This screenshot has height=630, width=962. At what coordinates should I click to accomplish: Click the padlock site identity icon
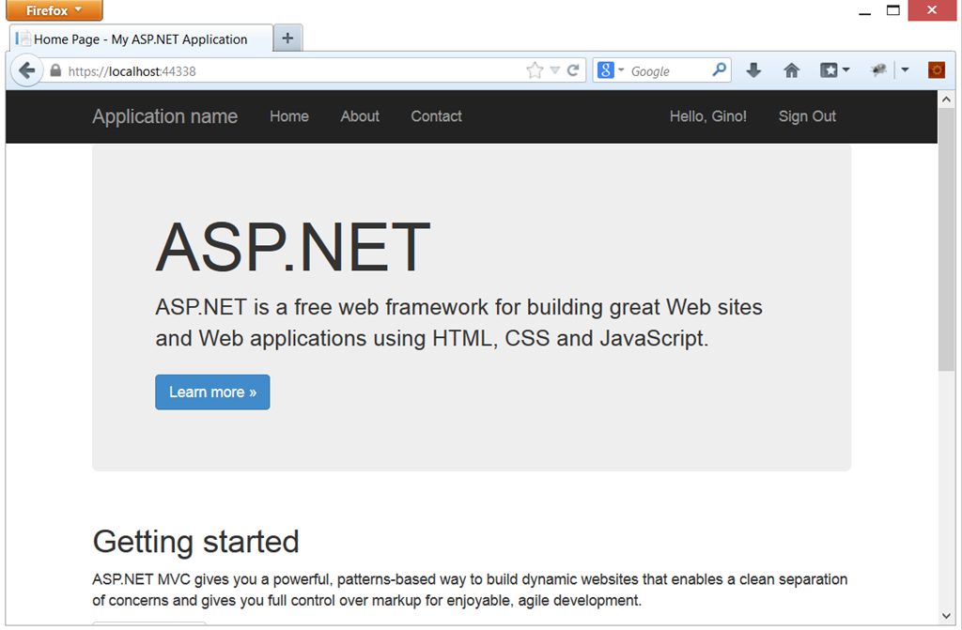pos(55,70)
